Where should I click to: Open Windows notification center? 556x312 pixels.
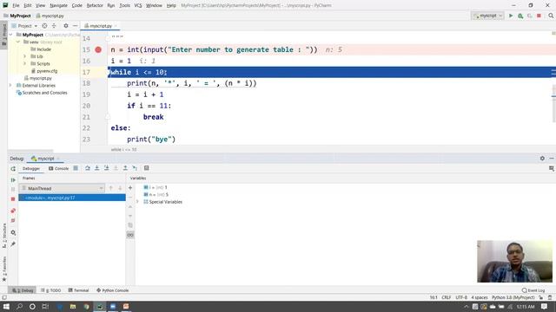tap(544, 306)
